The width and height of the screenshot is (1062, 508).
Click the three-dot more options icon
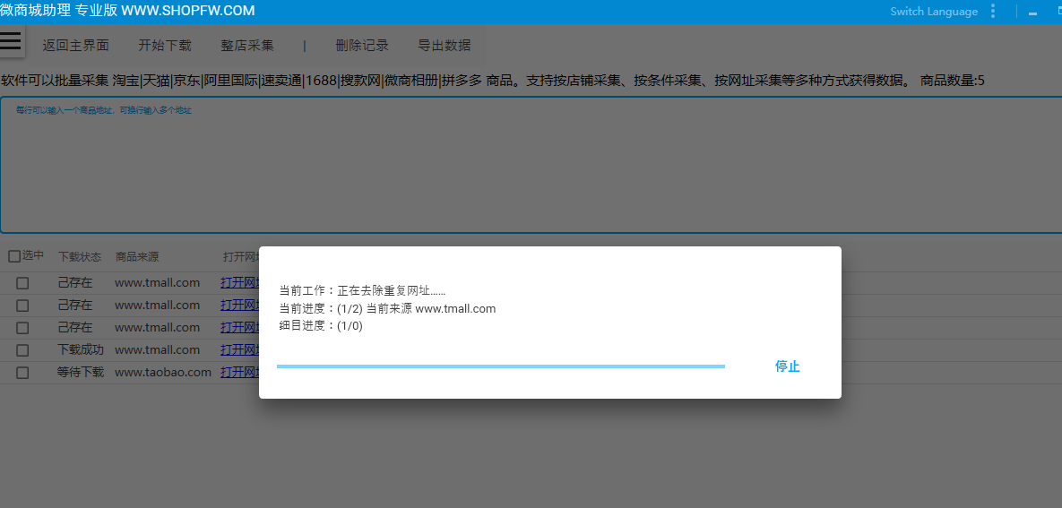point(993,12)
